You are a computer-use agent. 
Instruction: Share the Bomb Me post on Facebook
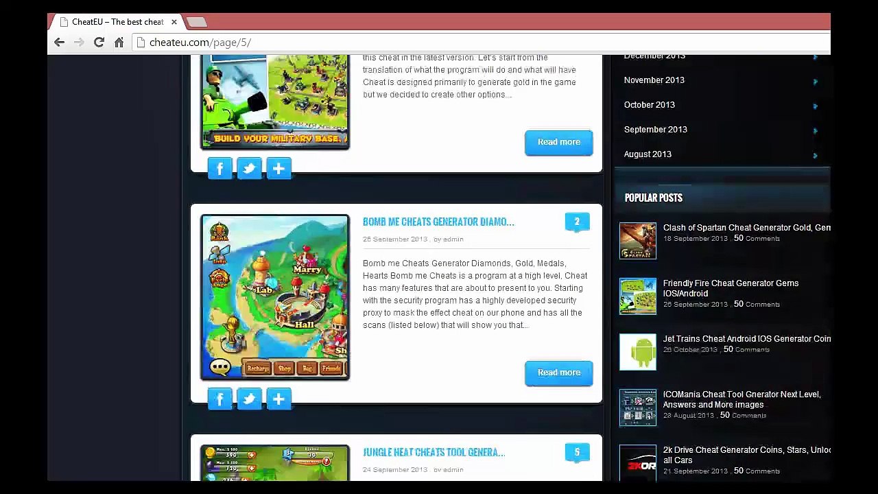[219, 399]
